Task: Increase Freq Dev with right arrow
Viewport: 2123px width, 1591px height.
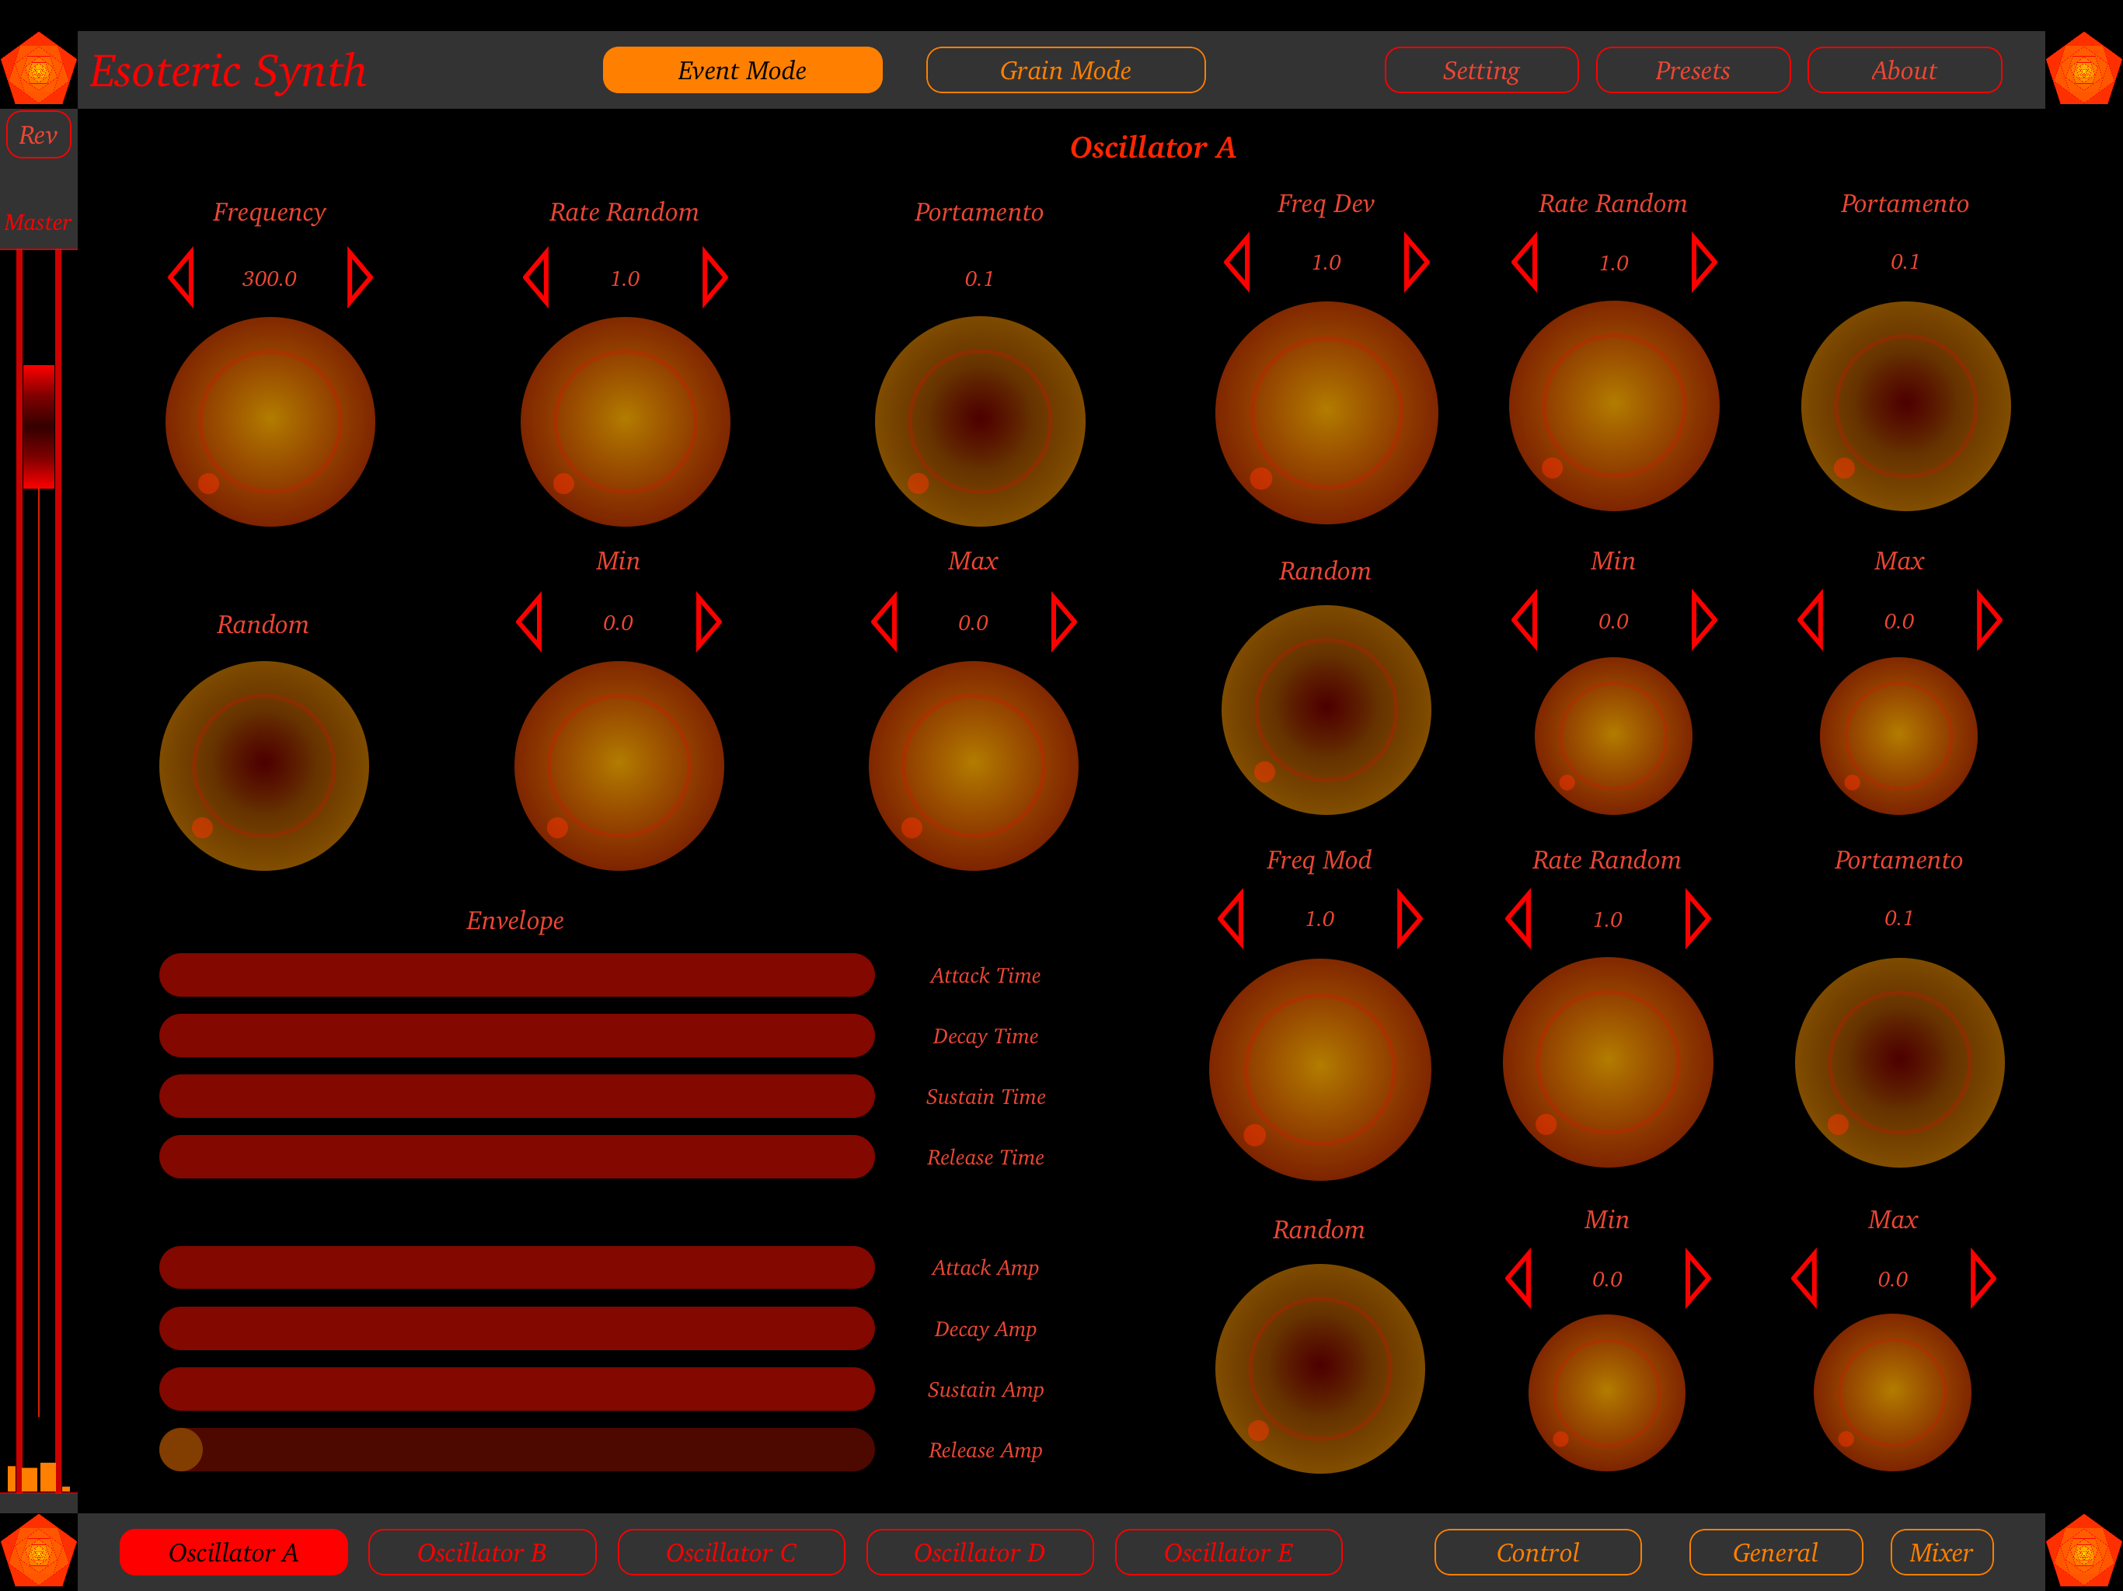Action: pyautogui.click(x=1415, y=261)
